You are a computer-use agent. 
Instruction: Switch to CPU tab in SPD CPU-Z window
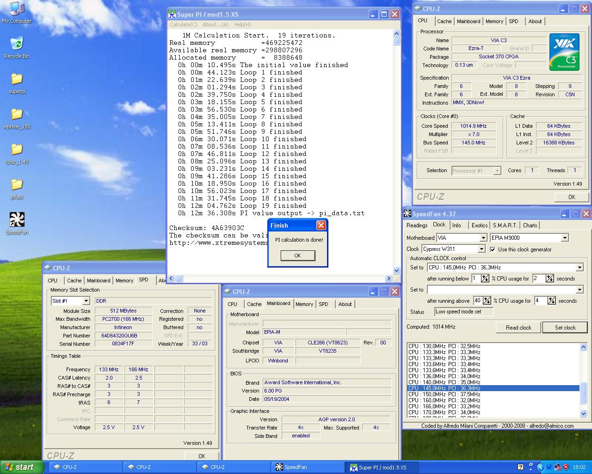[53, 281]
